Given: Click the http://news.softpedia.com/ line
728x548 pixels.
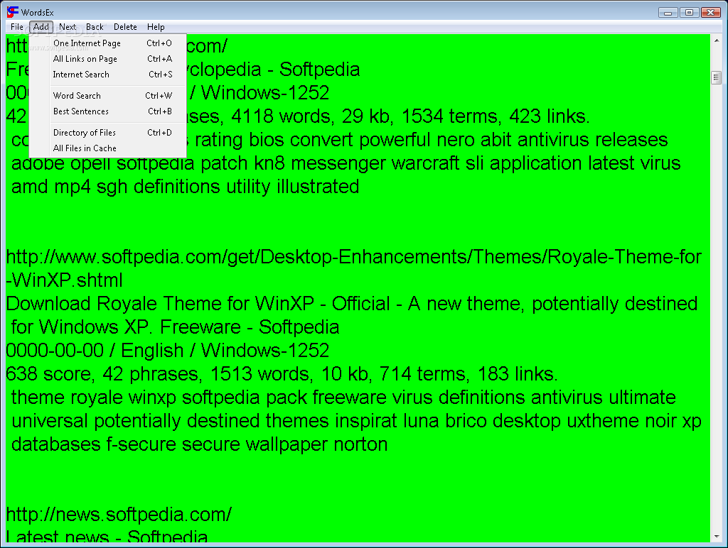Looking at the screenshot, I should click(x=119, y=514).
